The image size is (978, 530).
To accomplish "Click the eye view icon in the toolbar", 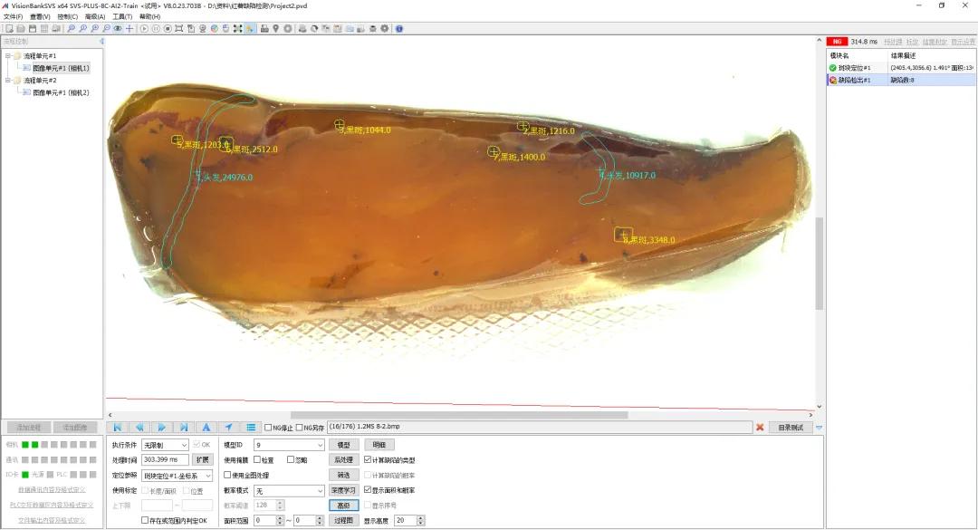I will (117, 29).
